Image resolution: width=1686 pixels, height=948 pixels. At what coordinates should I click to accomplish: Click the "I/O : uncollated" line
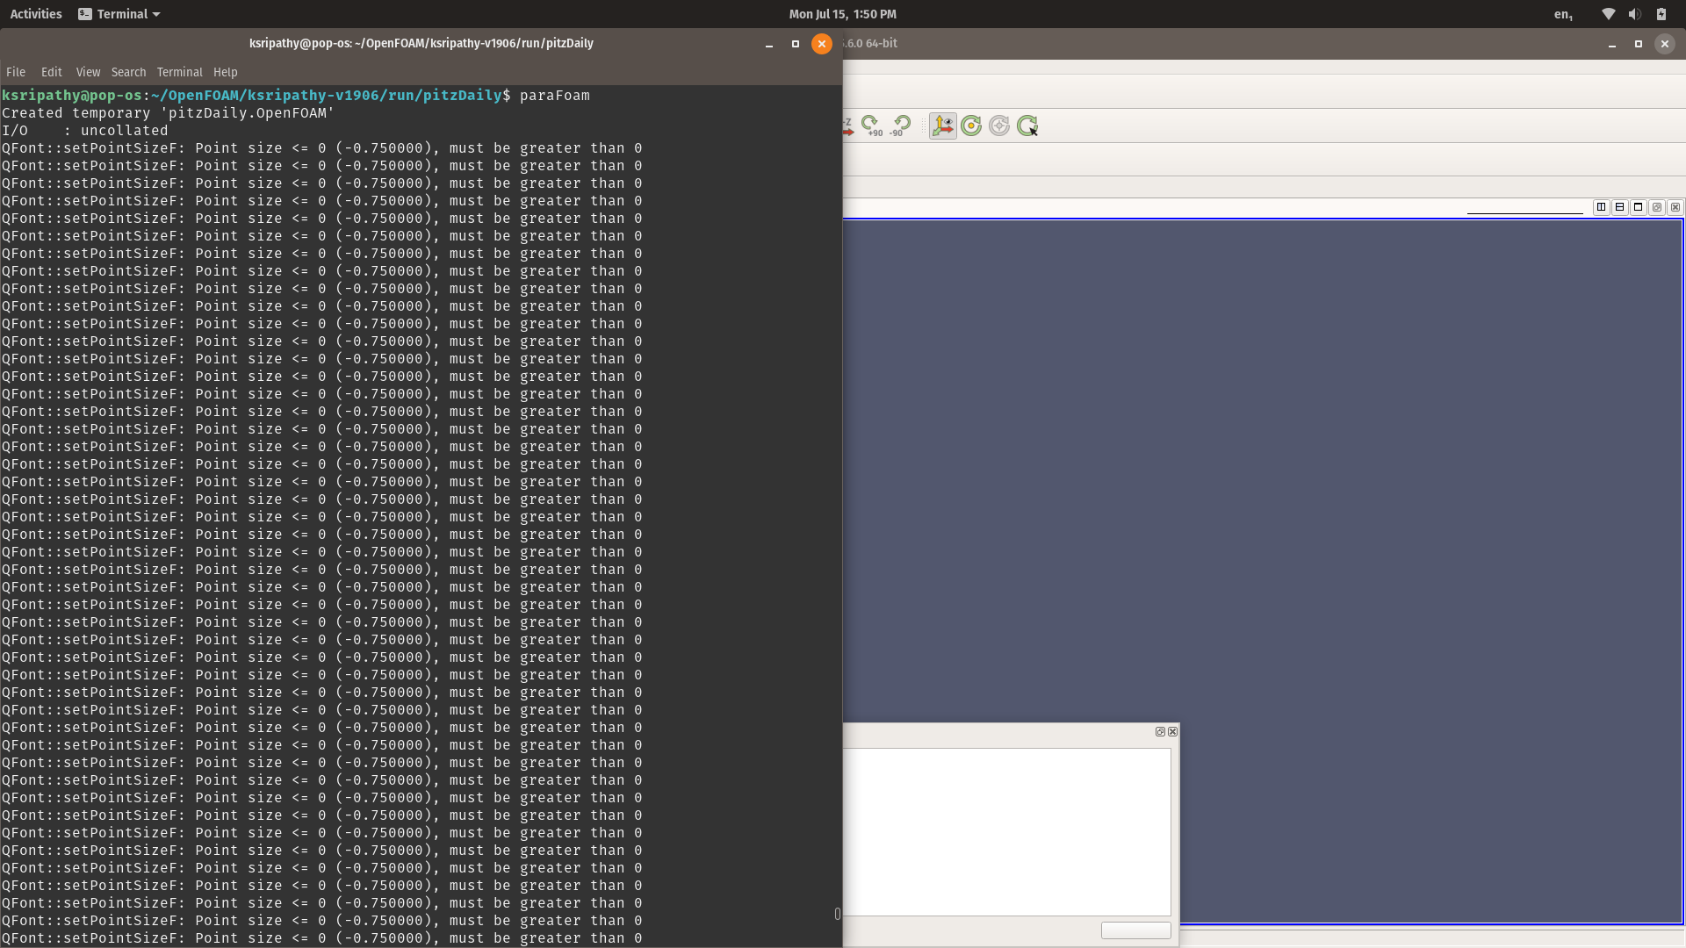click(84, 130)
